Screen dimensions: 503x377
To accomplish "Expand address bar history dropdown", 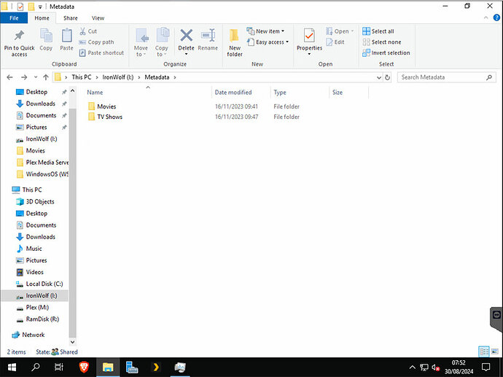I will pos(379,77).
